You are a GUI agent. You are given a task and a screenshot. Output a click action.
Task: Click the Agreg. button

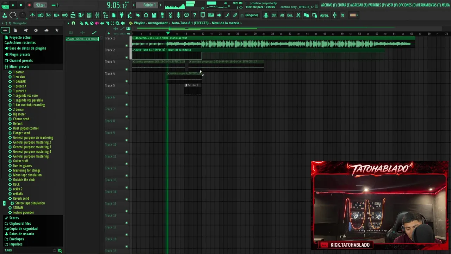pyautogui.click(x=325, y=15)
